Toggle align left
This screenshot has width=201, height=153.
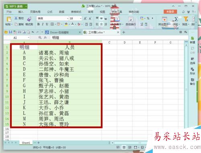click(97, 24)
